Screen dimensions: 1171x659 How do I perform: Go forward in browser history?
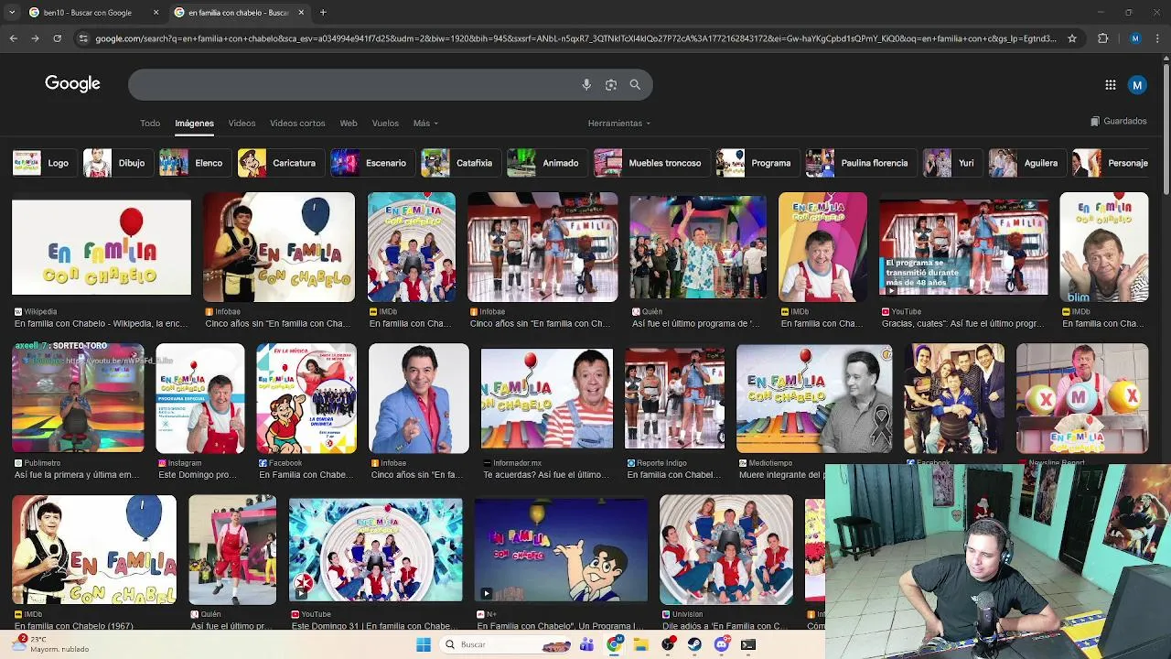(x=35, y=38)
